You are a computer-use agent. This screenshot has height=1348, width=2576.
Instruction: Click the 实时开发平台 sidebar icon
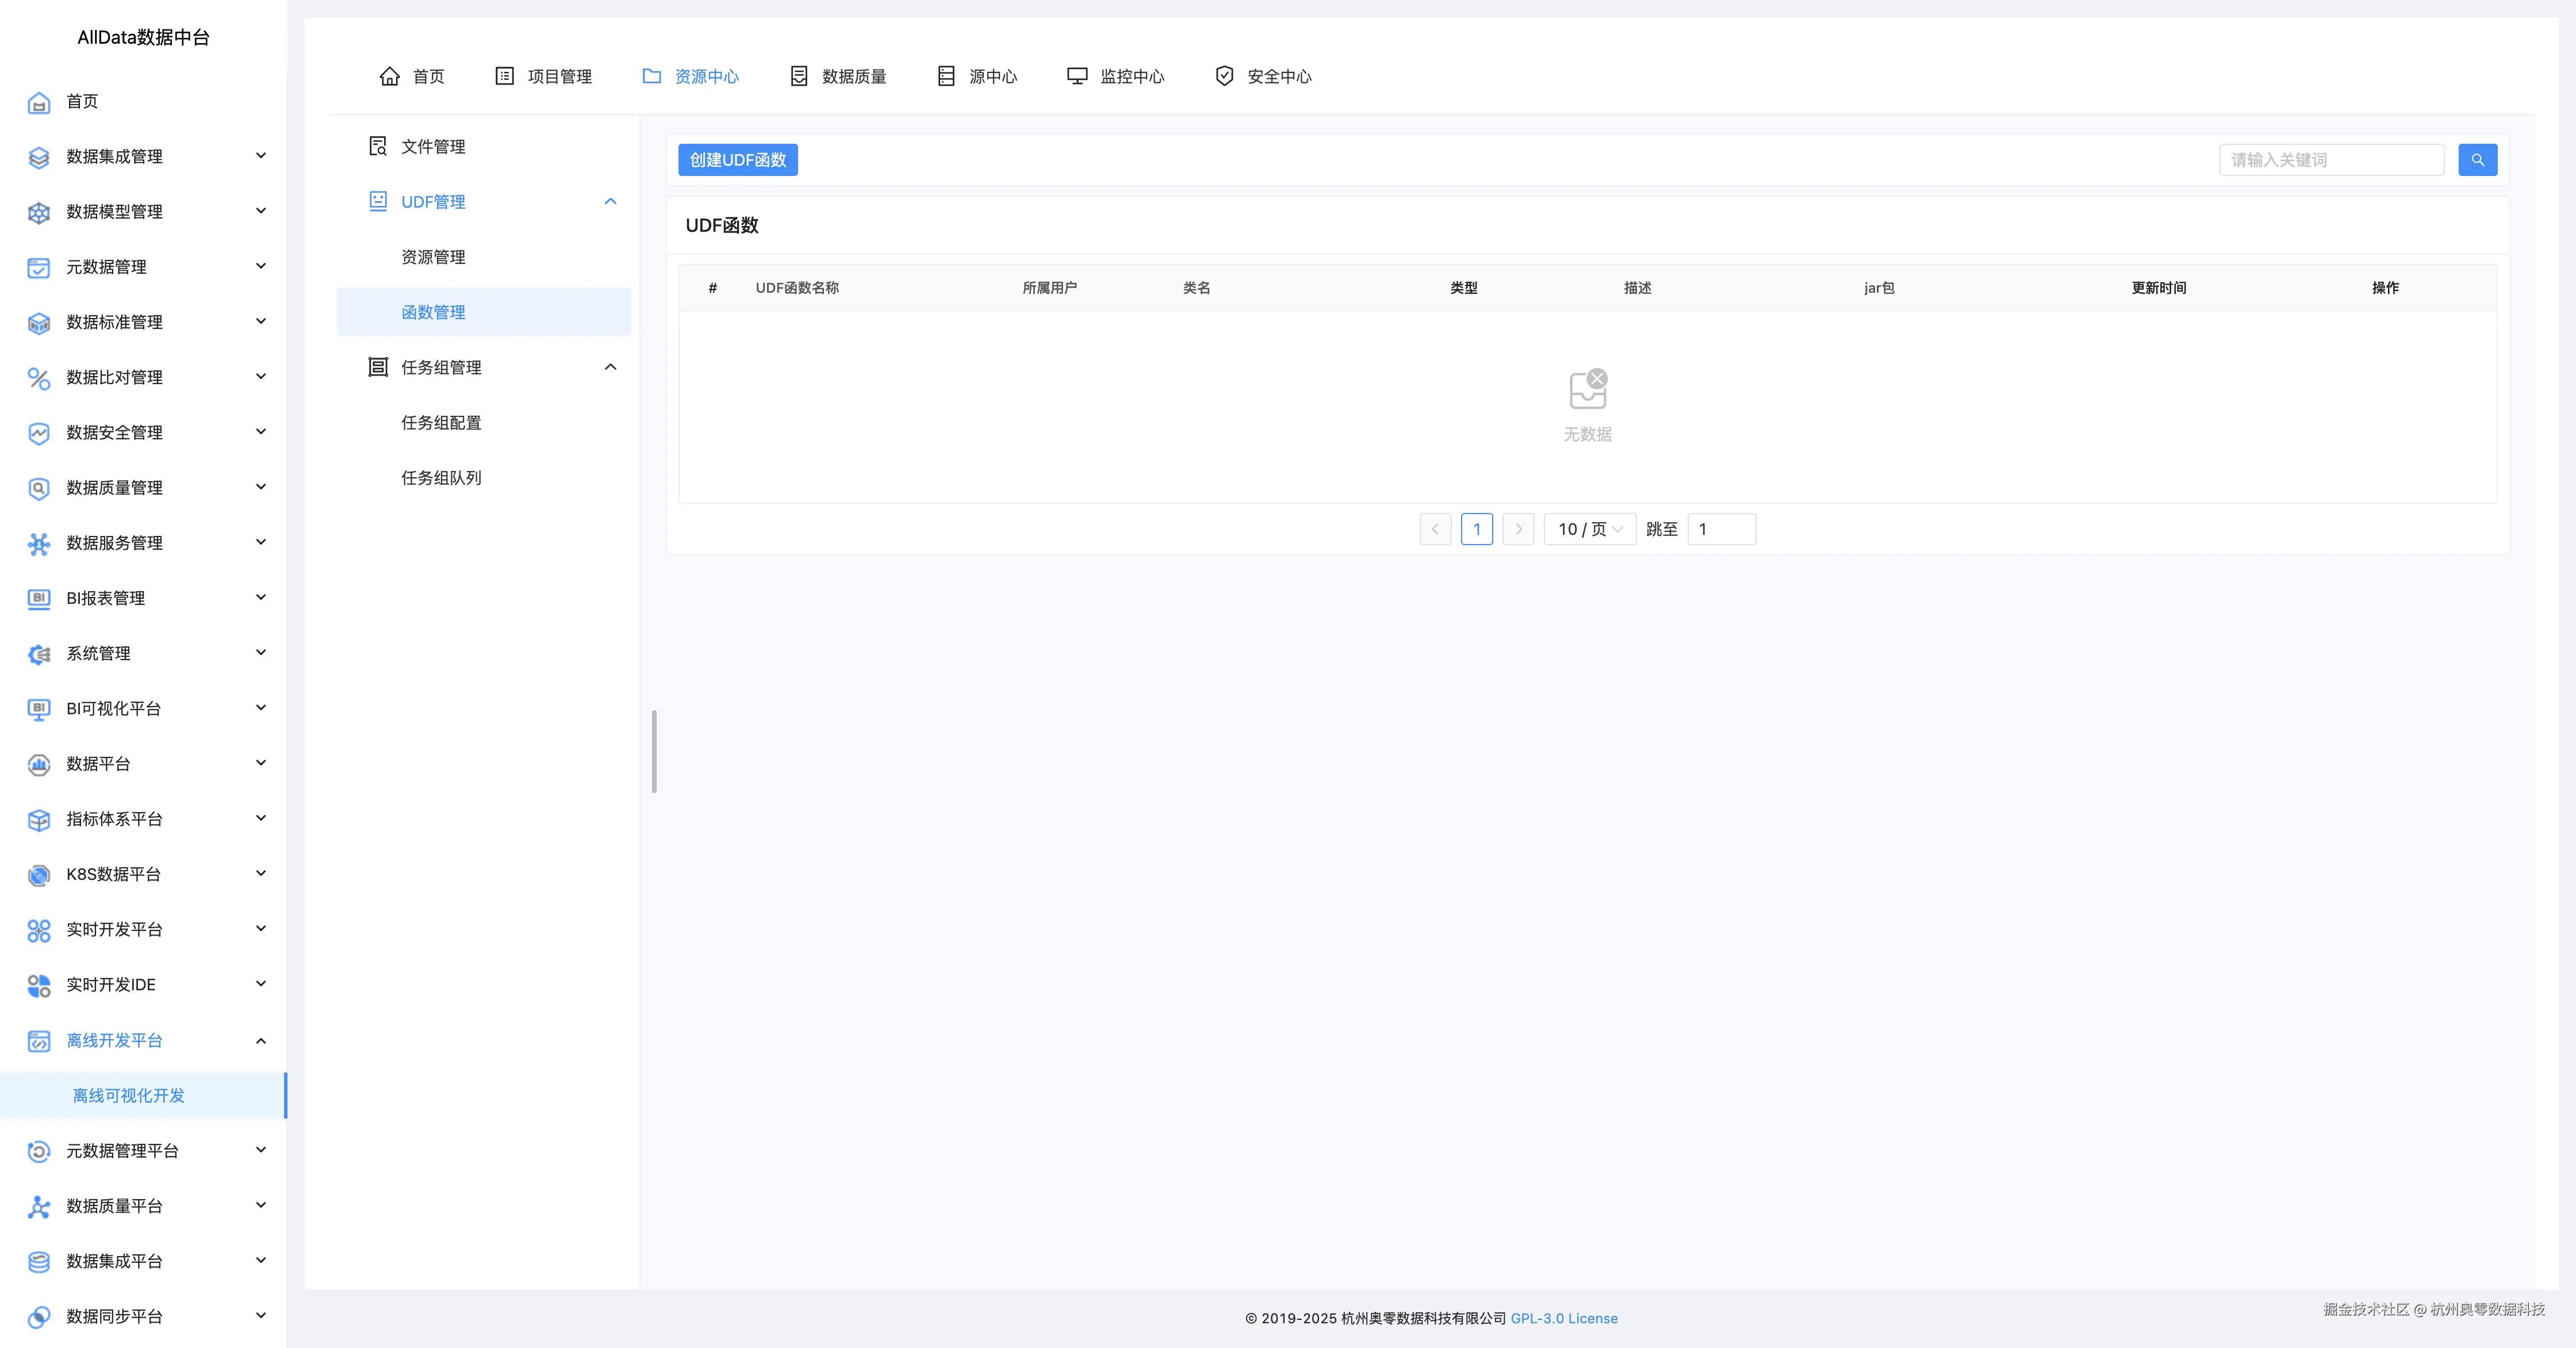[x=39, y=930]
